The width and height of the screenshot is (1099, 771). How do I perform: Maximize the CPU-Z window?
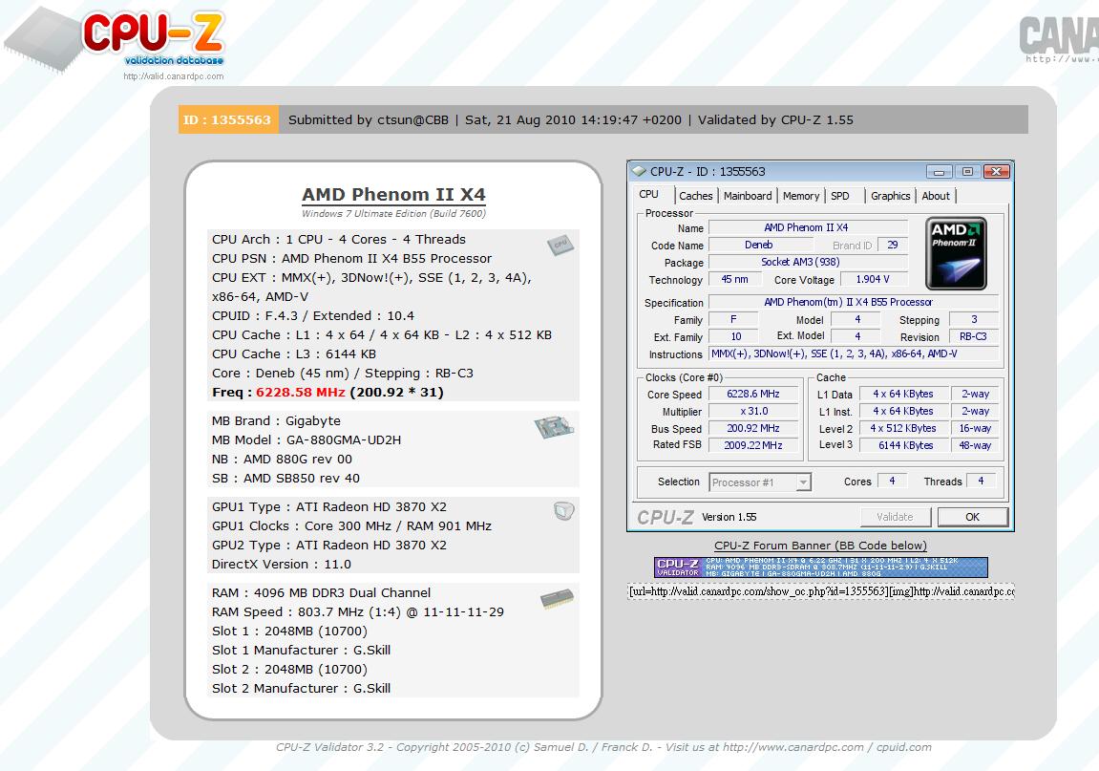point(967,171)
